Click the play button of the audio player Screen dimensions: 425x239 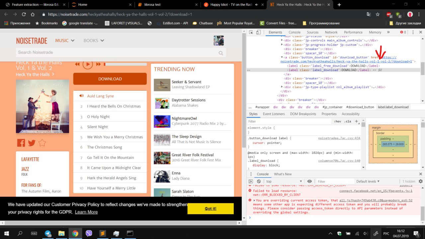coord(88,64)
